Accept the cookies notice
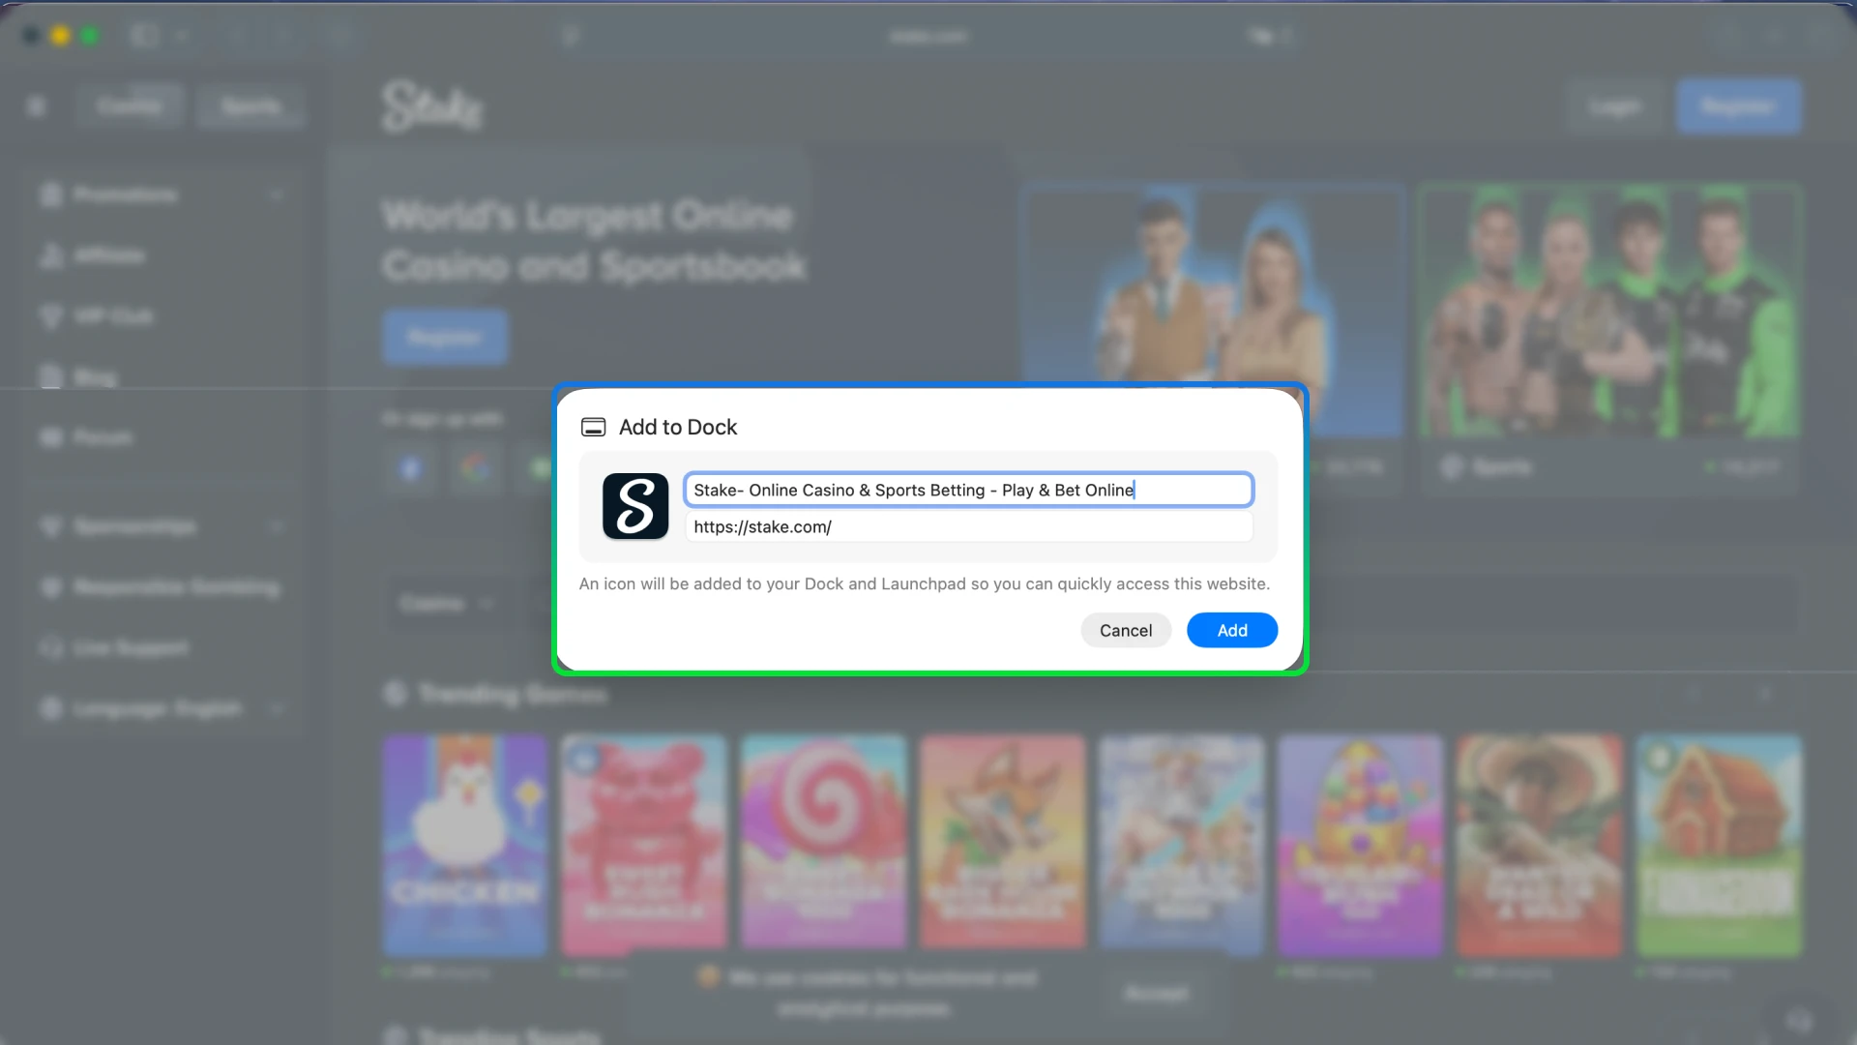1857x1045 pixels. click(x=1157, y=993)
